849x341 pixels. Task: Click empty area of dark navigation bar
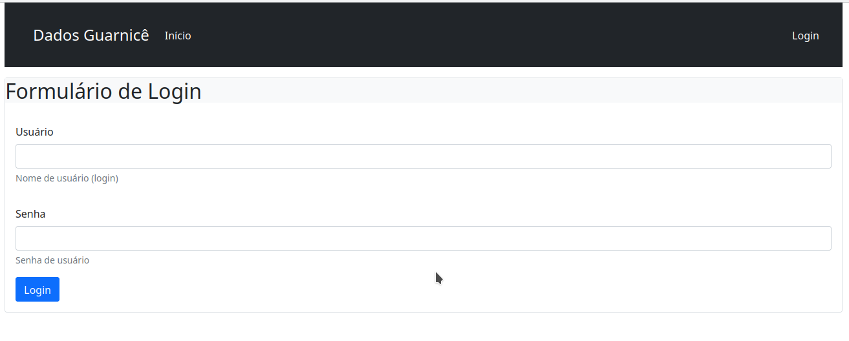(485, 36)
